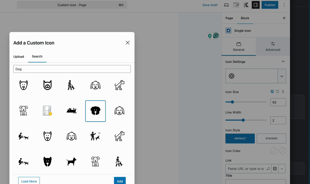
Task: Click the Single Icon block star icon
Action: point(228,30)
